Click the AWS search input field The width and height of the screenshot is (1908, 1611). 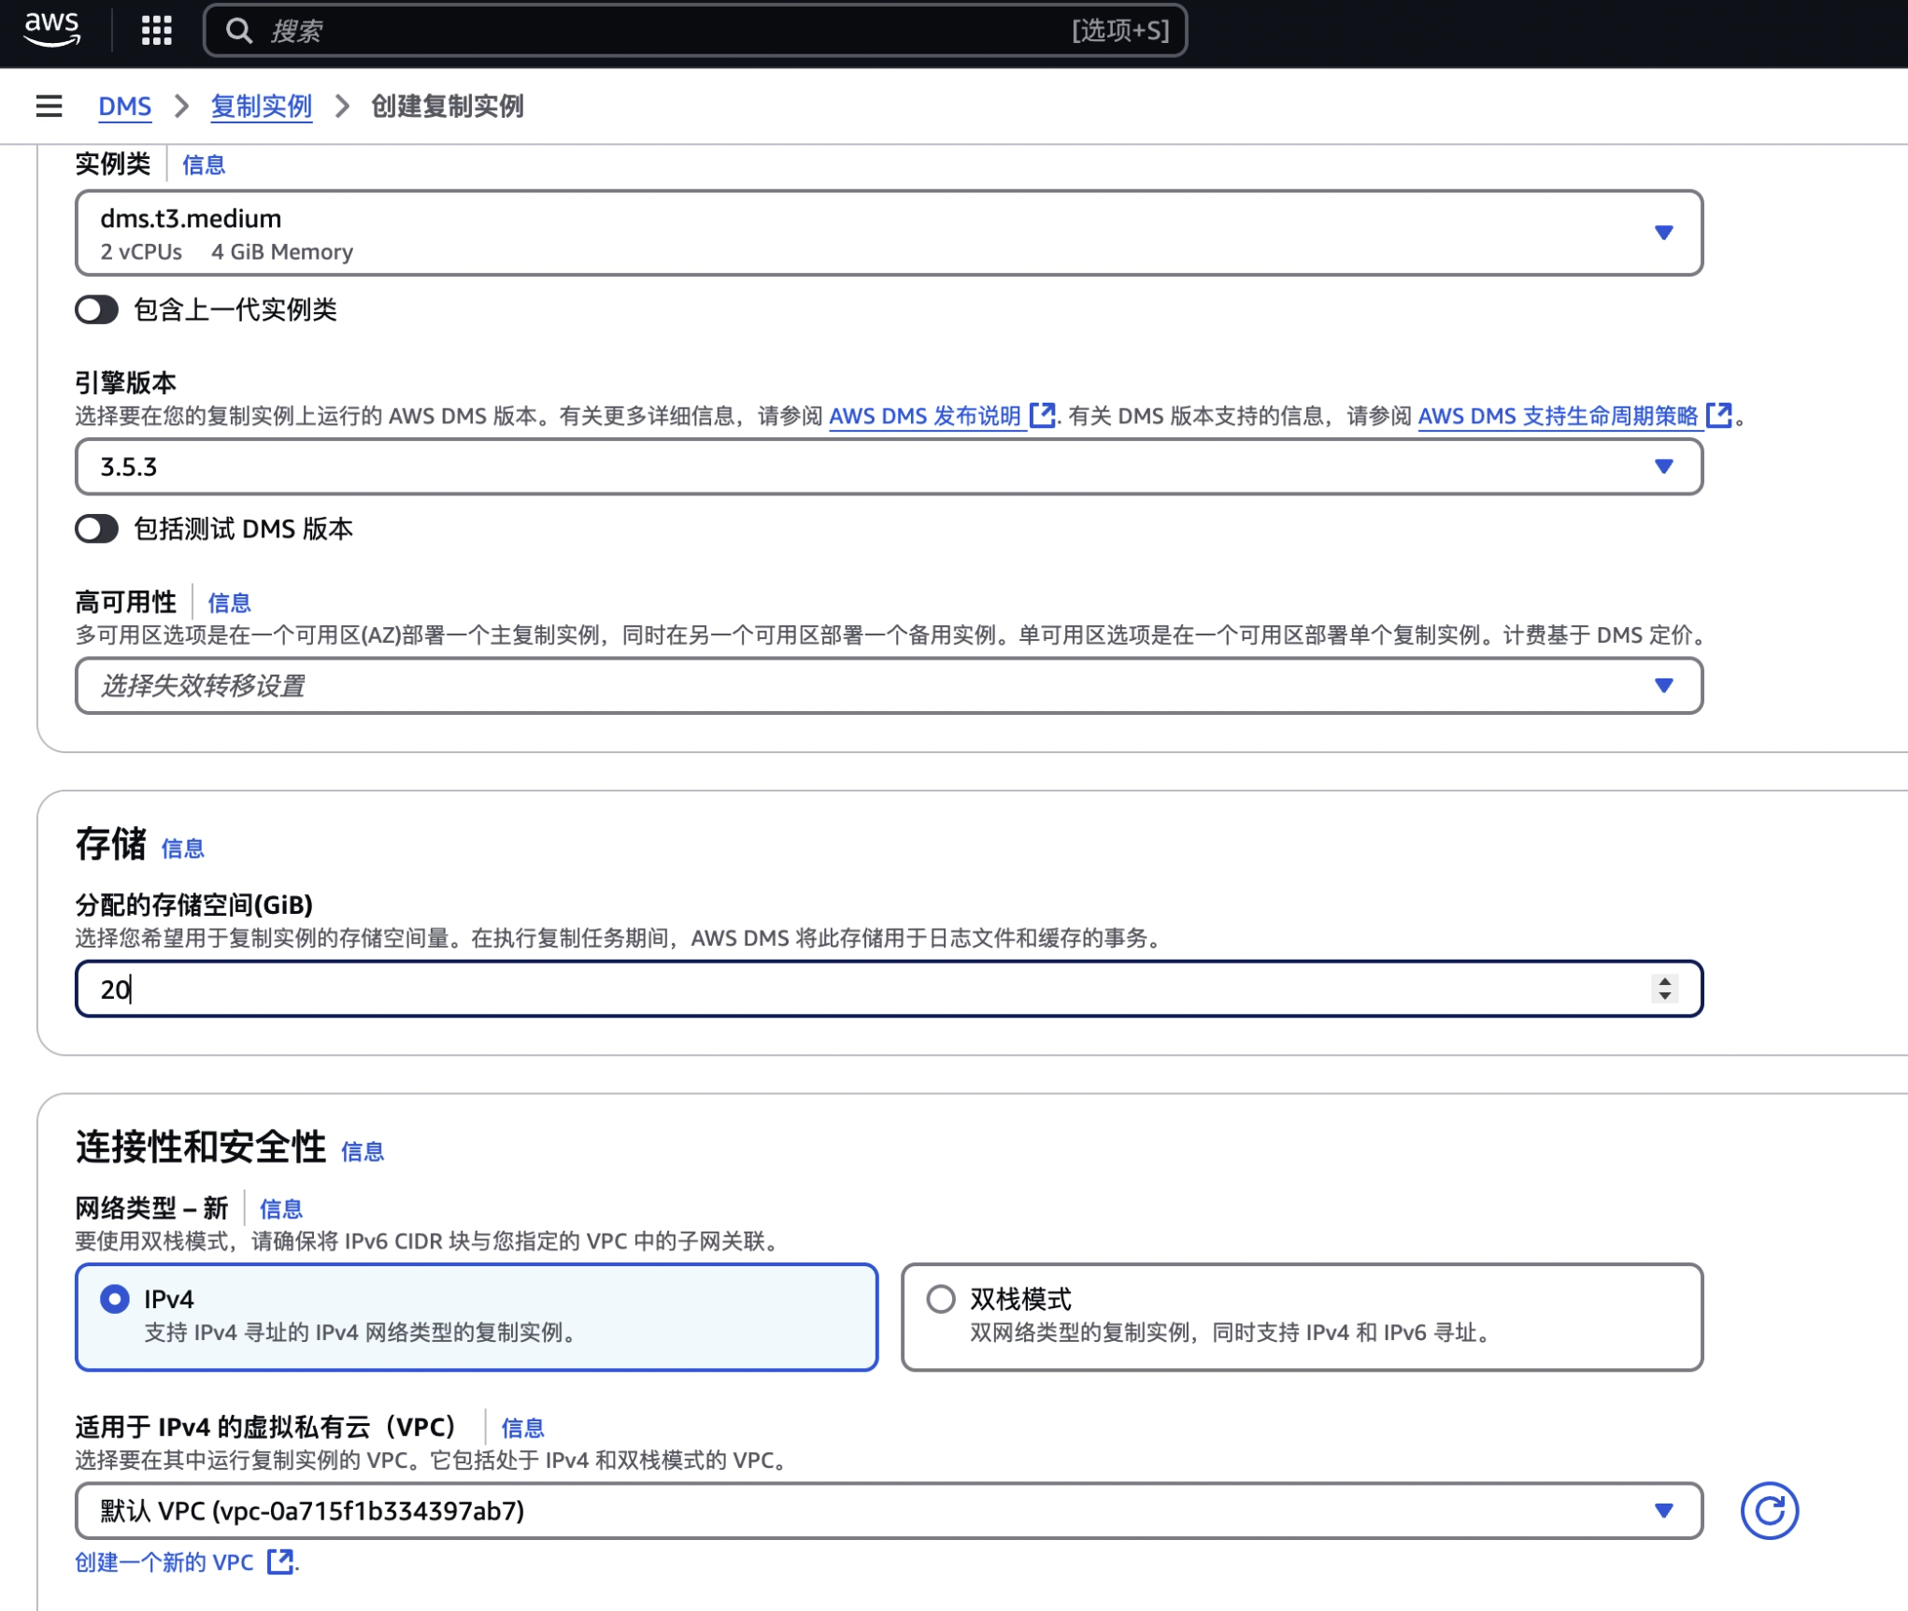pyautogui.click(x=654, y=31)
